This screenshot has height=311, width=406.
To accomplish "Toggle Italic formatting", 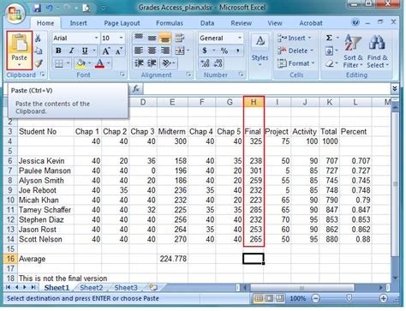I will [71, 51].
